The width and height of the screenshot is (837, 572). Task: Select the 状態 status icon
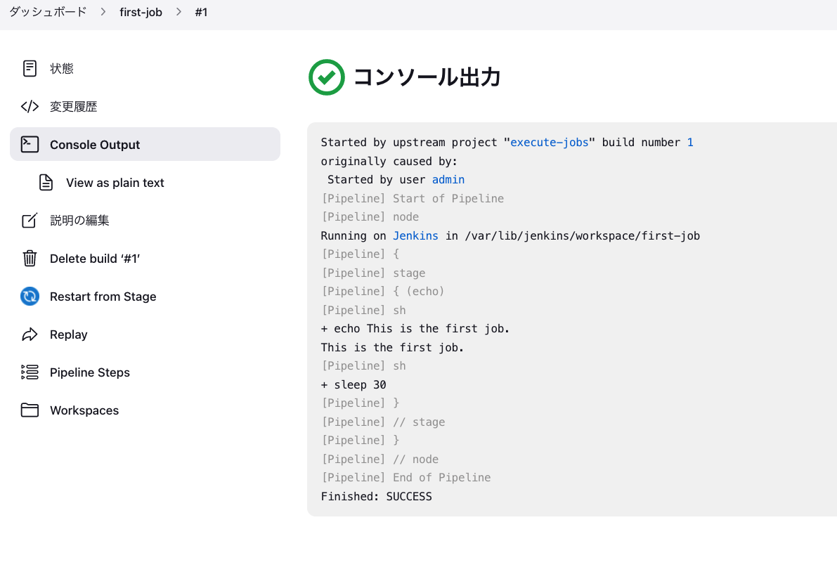tap(29, 68)
